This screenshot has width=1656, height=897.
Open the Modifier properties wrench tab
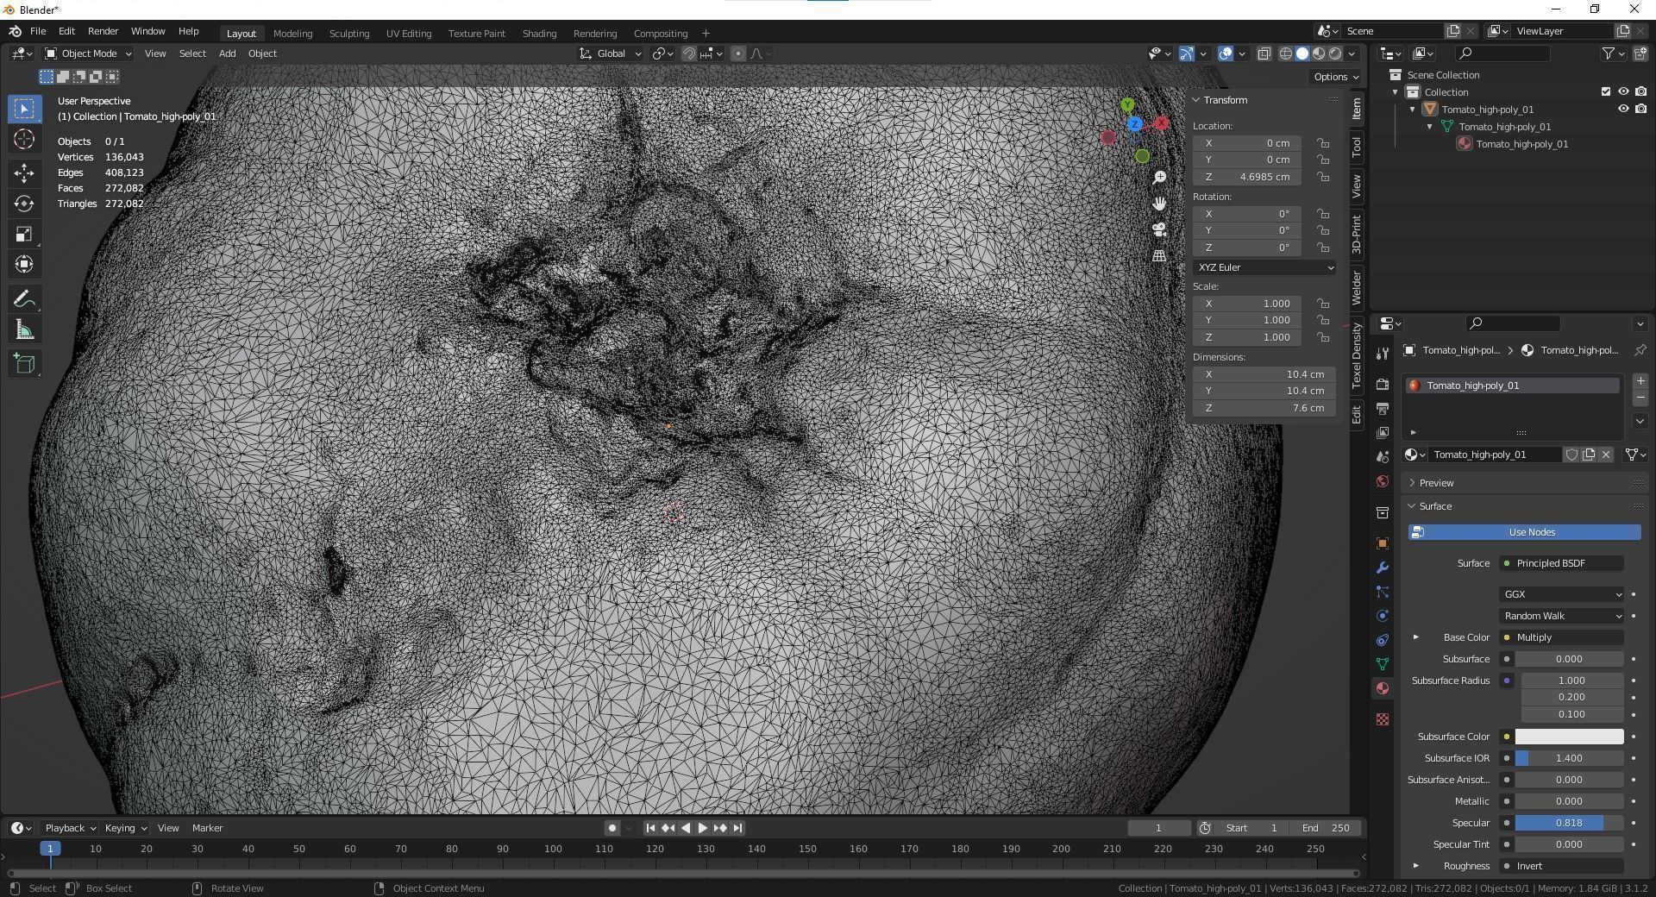point(1383,568)
